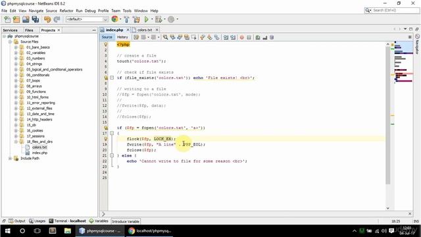The image size is (421, 237).
Task: Go to Next Bookmark icon
Action: (209, 38)
